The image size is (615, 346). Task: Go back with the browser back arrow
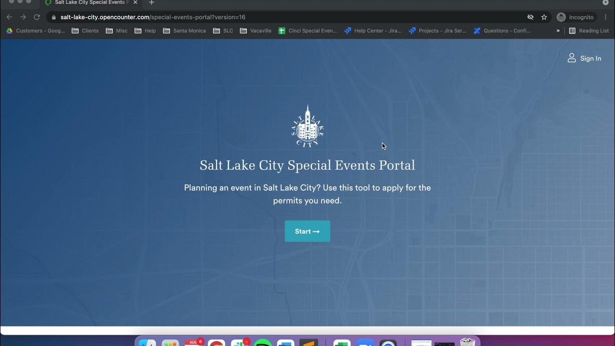coord(10,17)
